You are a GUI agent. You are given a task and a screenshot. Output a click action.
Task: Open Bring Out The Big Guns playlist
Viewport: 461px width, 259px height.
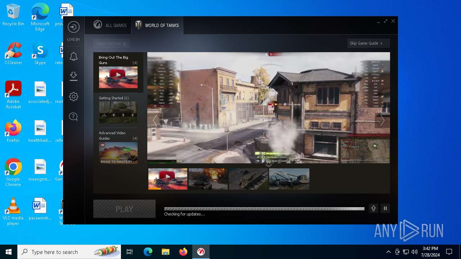(x=118, y=72)
